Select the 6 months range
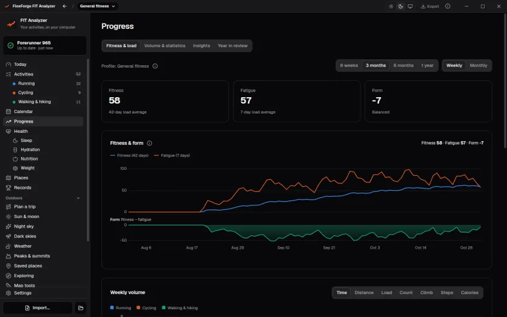 pyautogui.click(x=404, y=65)
